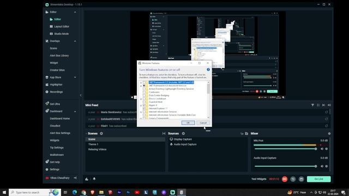Expand the .NET Framework 3.5 tree node

pos(141,82)
